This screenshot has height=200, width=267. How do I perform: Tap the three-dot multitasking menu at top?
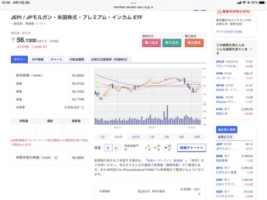(133, 3)
